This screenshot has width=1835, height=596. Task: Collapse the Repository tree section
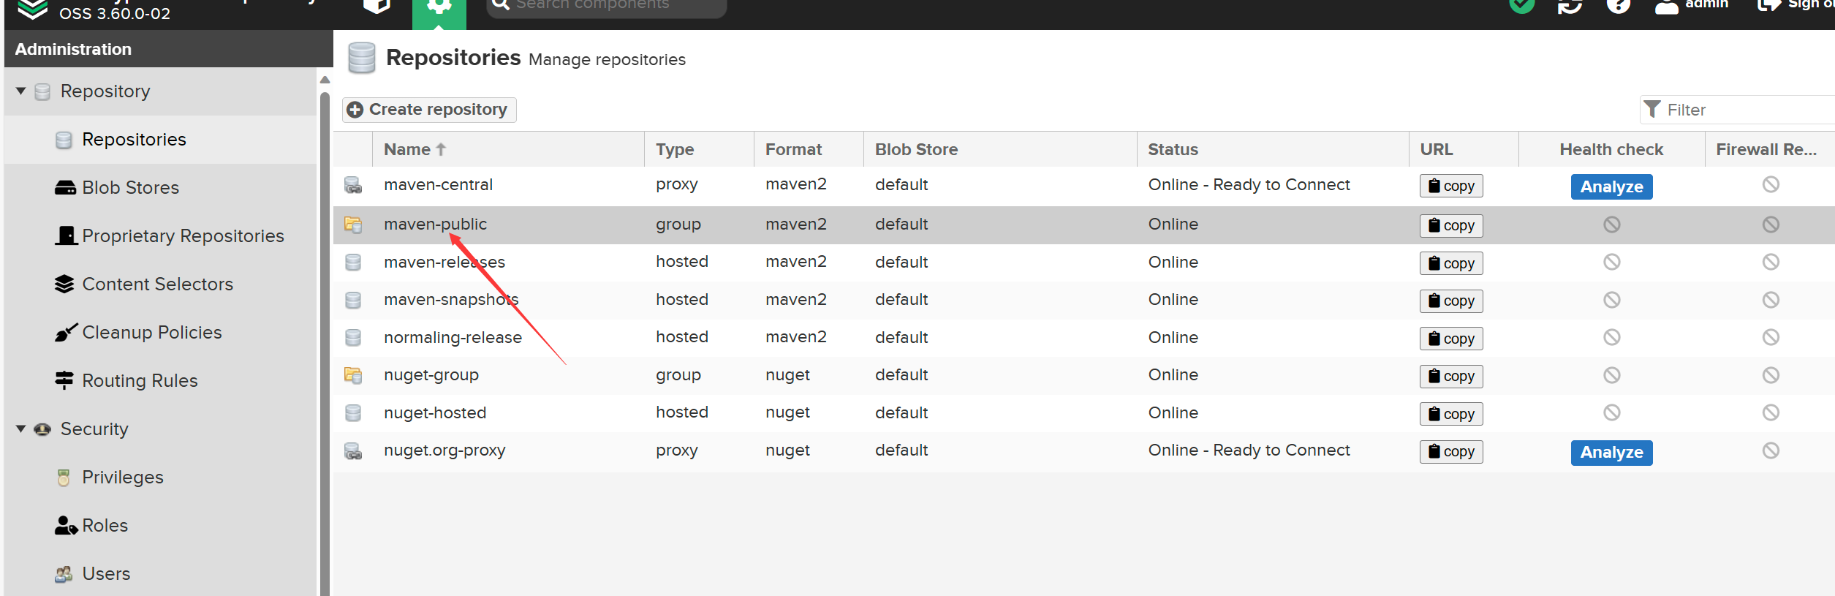click(x=21, y=91)
